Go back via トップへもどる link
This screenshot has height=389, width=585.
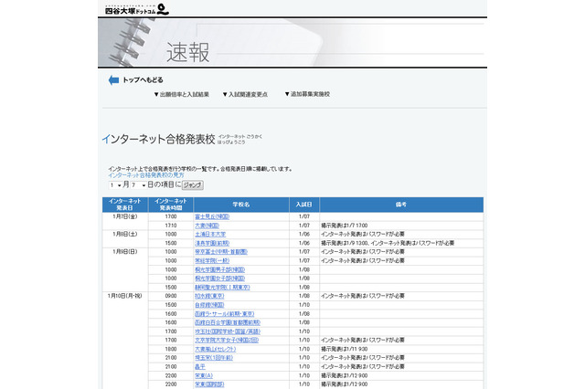tap(143, 80)
